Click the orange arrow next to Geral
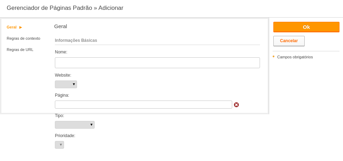 pos(20,27)
